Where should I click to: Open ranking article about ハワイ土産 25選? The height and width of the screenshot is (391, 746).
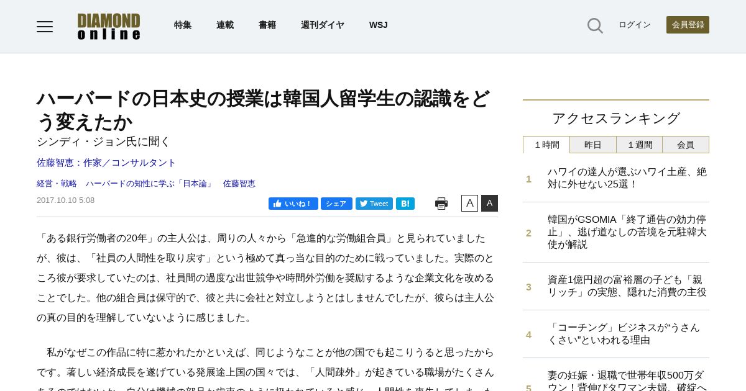pyautogui.click(x=627, y=178)
